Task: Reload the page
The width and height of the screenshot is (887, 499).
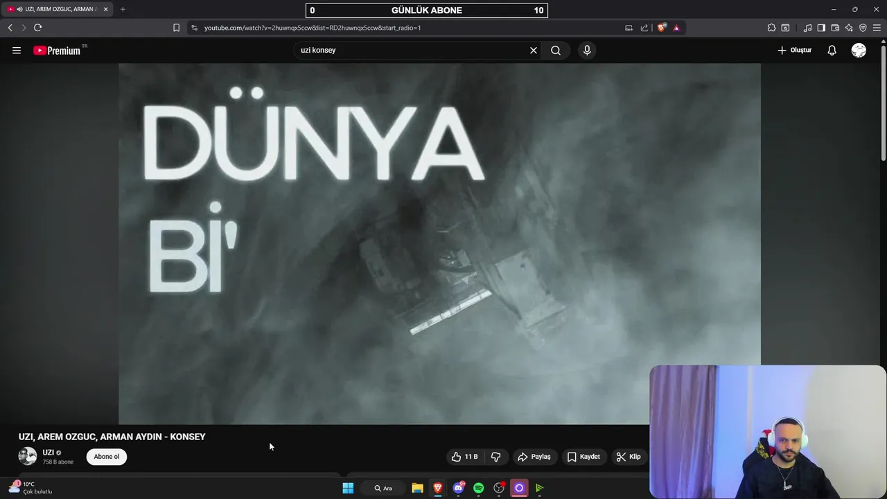Action: coord(37,28)
